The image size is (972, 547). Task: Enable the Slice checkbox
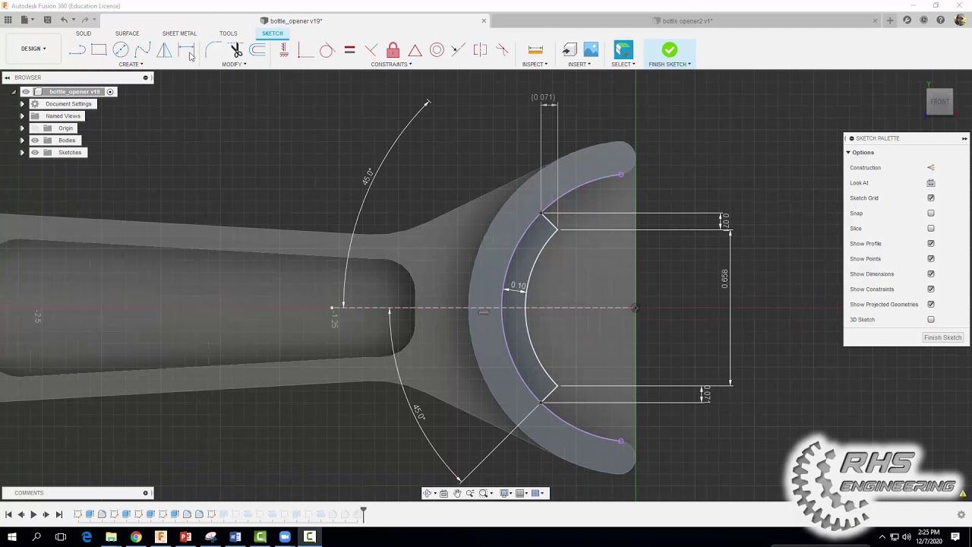pyautogui.click(x=931, y=229)
